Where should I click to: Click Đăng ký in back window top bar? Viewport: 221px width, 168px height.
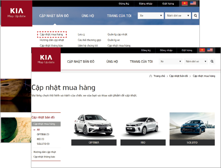(x=124, y=4)
